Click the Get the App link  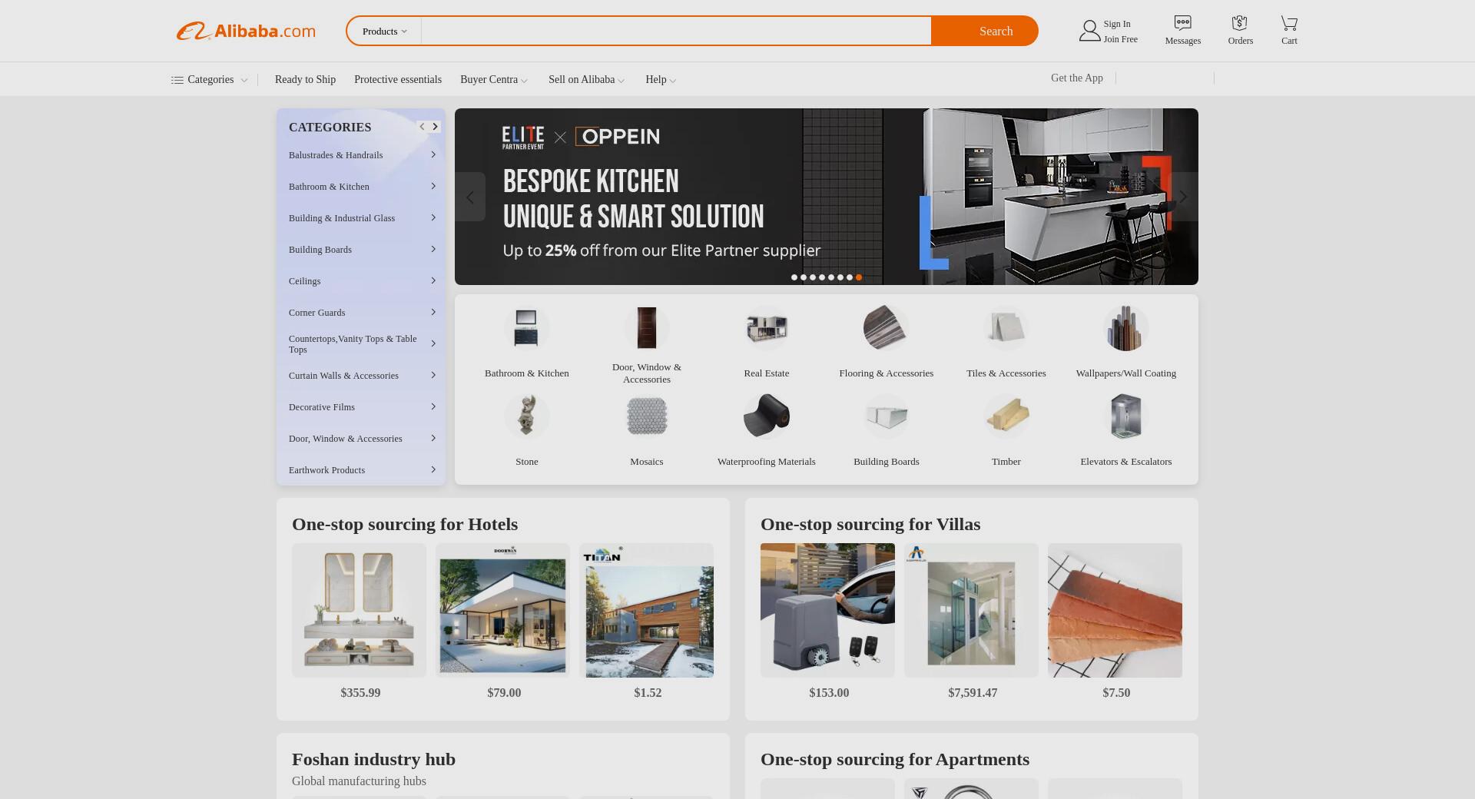click(x=1076, y=78)
